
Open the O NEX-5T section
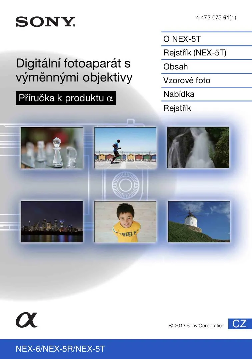pyautogui.click(x=182, y=39)
